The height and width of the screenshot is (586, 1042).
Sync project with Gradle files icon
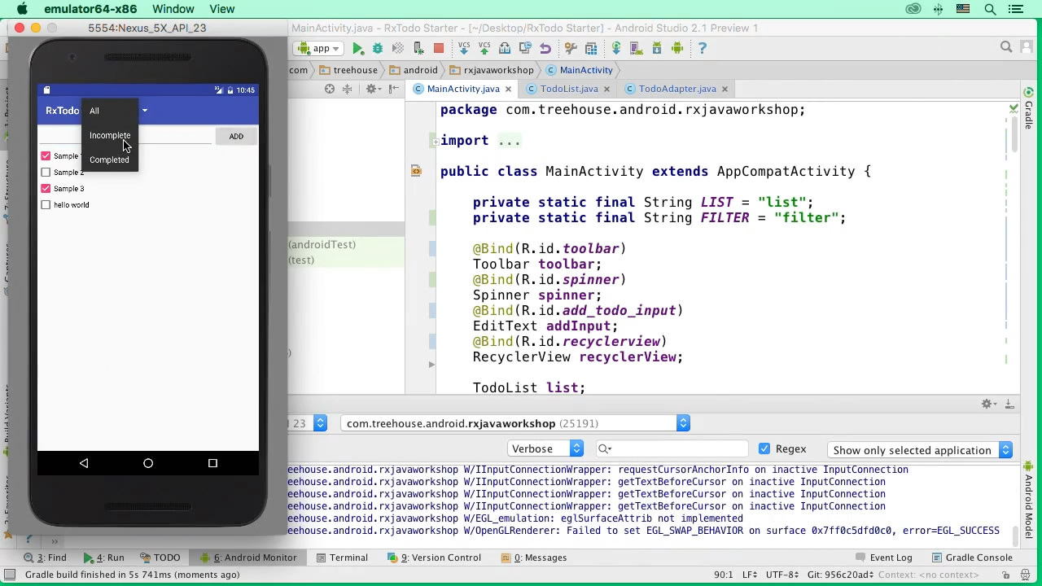616,48
